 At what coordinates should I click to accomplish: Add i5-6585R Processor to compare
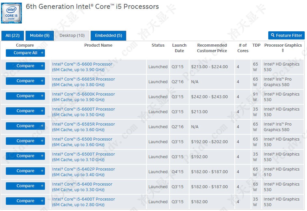click(x=25, y=126)
